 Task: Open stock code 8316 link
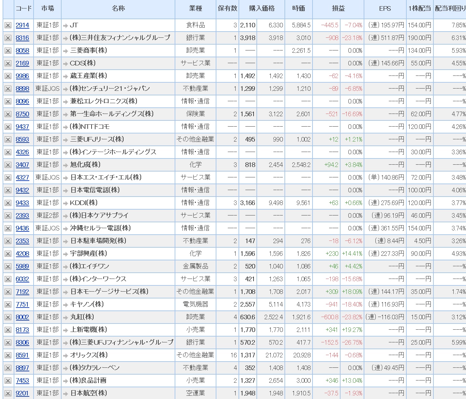pyautogui.click(x=22, y=38)
